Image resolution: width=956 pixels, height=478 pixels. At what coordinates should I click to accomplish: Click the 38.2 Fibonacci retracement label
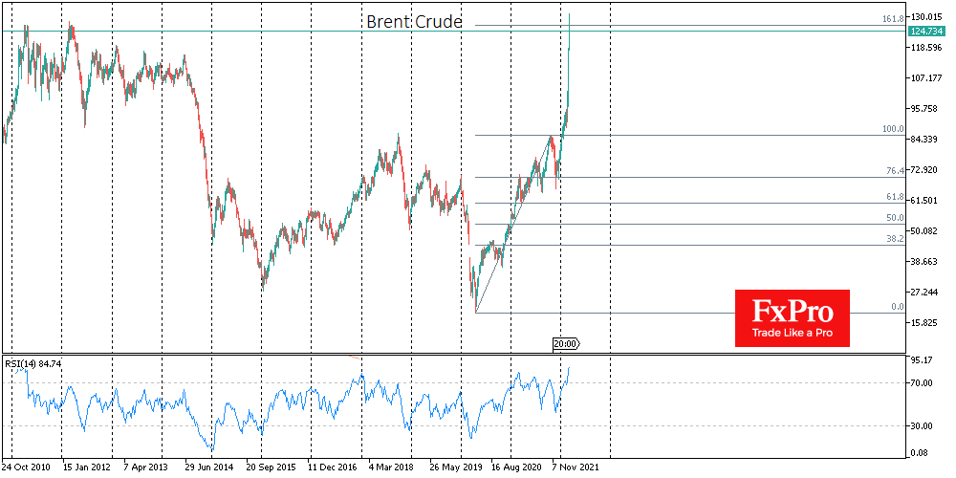click(x=893, y=240)
